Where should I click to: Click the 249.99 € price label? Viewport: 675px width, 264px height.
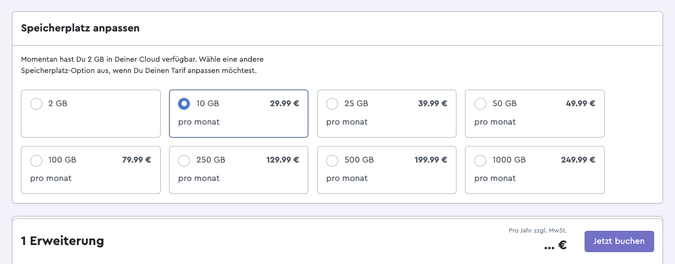coord(578,160)
